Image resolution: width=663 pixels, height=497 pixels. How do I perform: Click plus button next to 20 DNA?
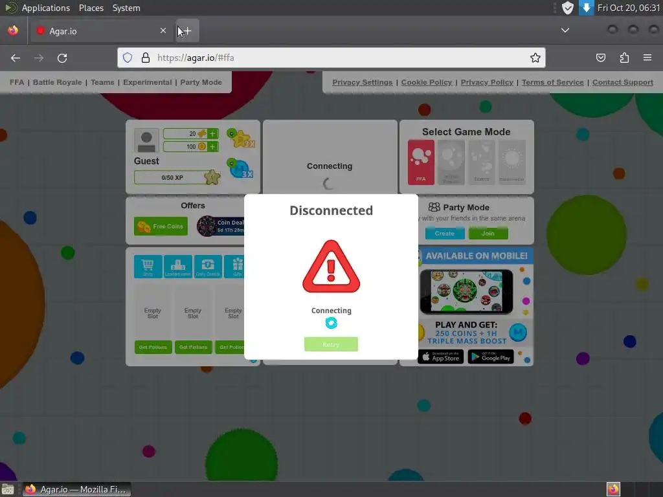212,134
